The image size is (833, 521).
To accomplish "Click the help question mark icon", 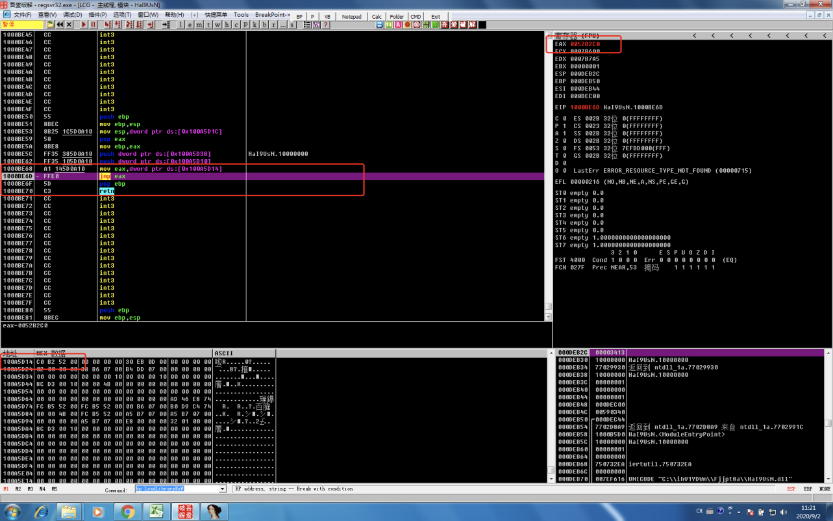I will pyautogui.click(x=326, y=25).
